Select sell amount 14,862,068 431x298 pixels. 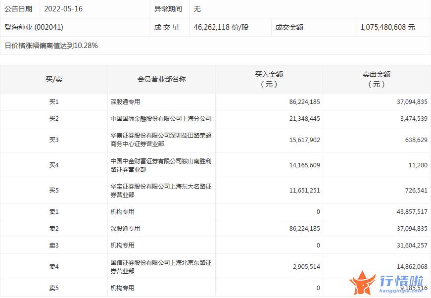click(x=412, y=266)
